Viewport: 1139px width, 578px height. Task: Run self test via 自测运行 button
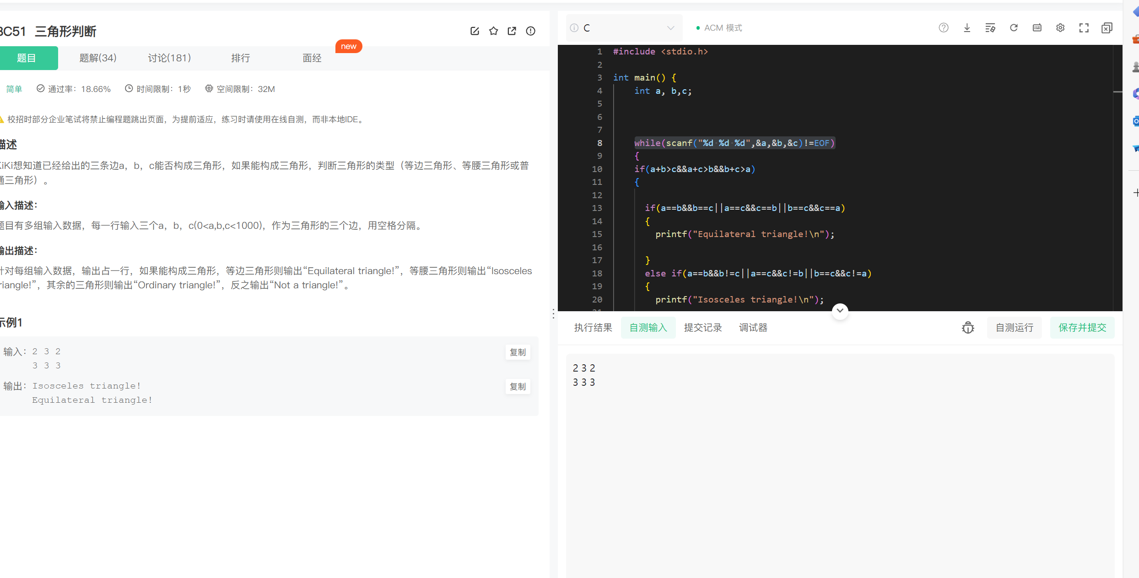coord(1014,328)
